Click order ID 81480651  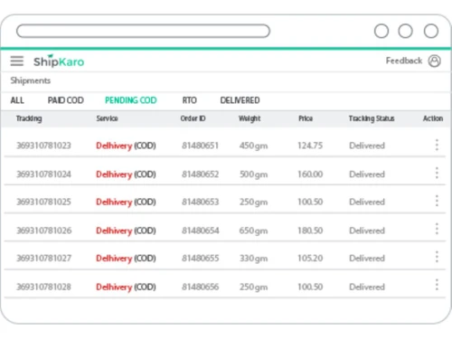[200, 146]
